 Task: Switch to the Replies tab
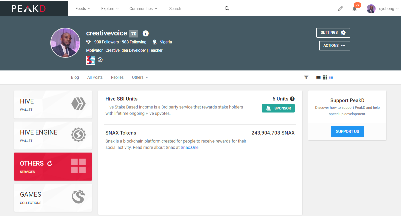117,77
